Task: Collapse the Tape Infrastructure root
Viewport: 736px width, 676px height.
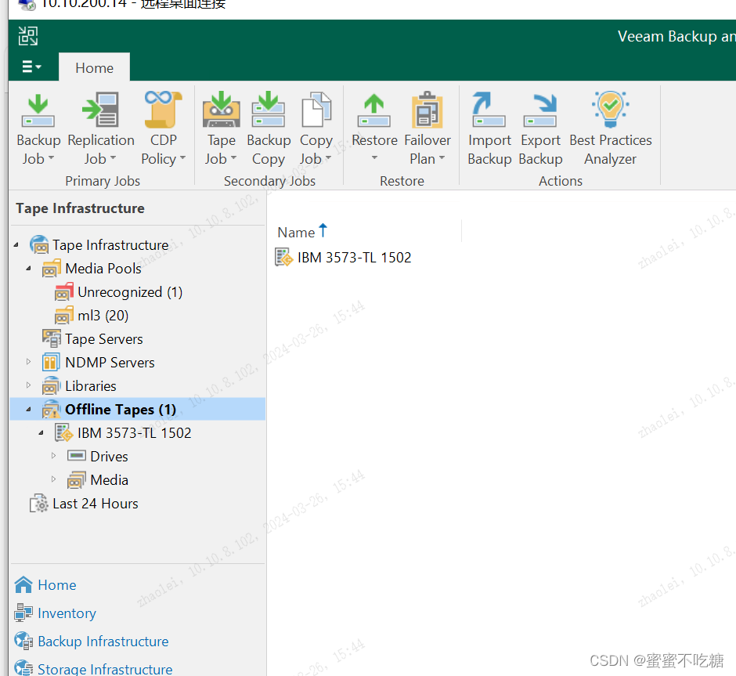Action: pos(16,244)
